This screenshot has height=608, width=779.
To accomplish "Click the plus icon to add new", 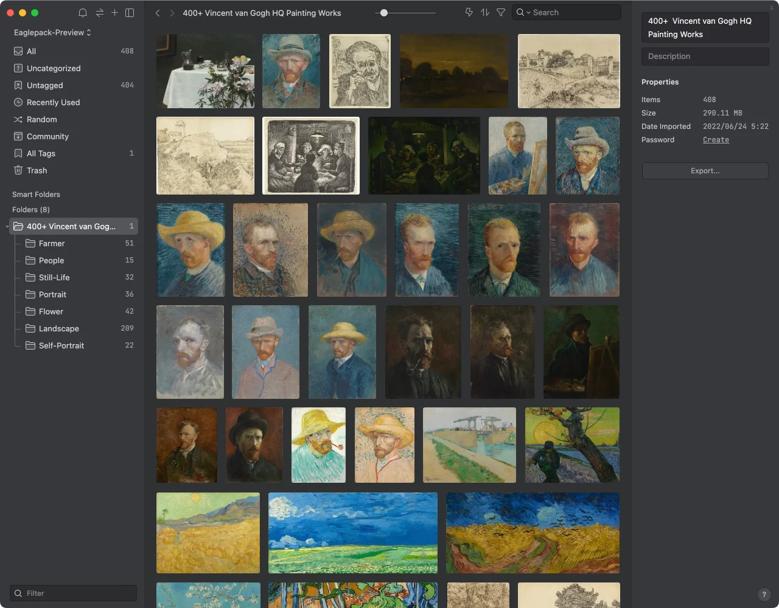I will (114, 13).
